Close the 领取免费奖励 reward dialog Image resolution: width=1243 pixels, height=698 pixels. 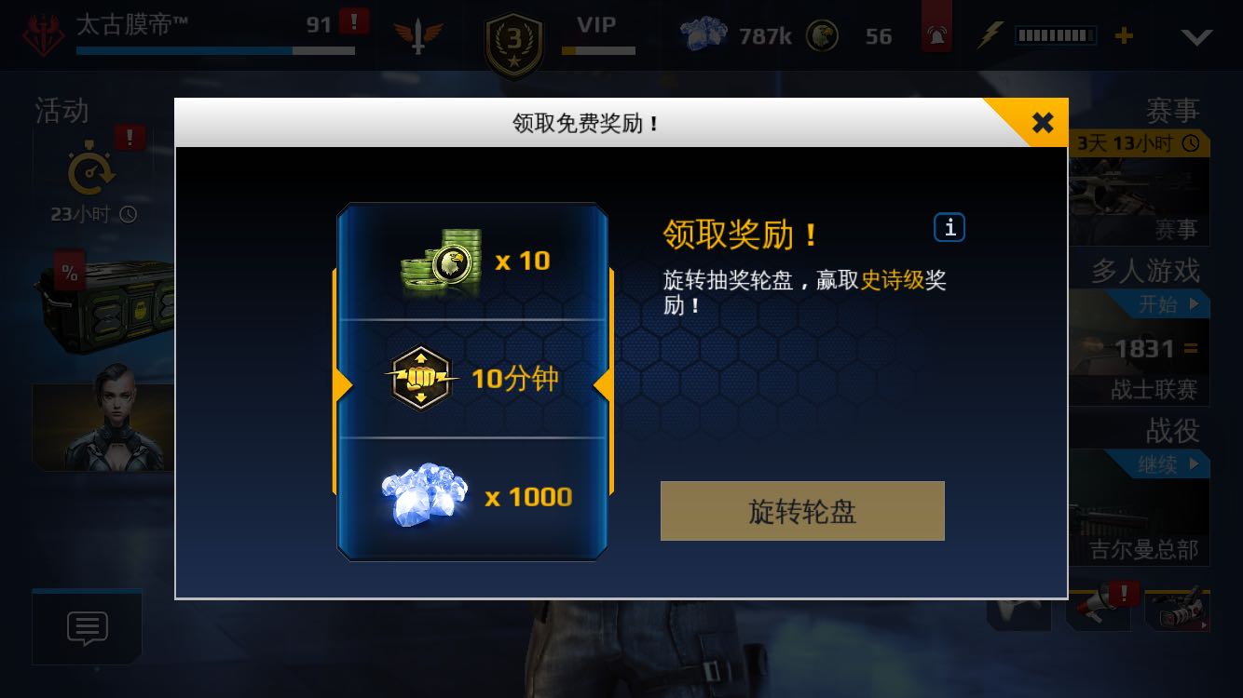click(1042, 122)
